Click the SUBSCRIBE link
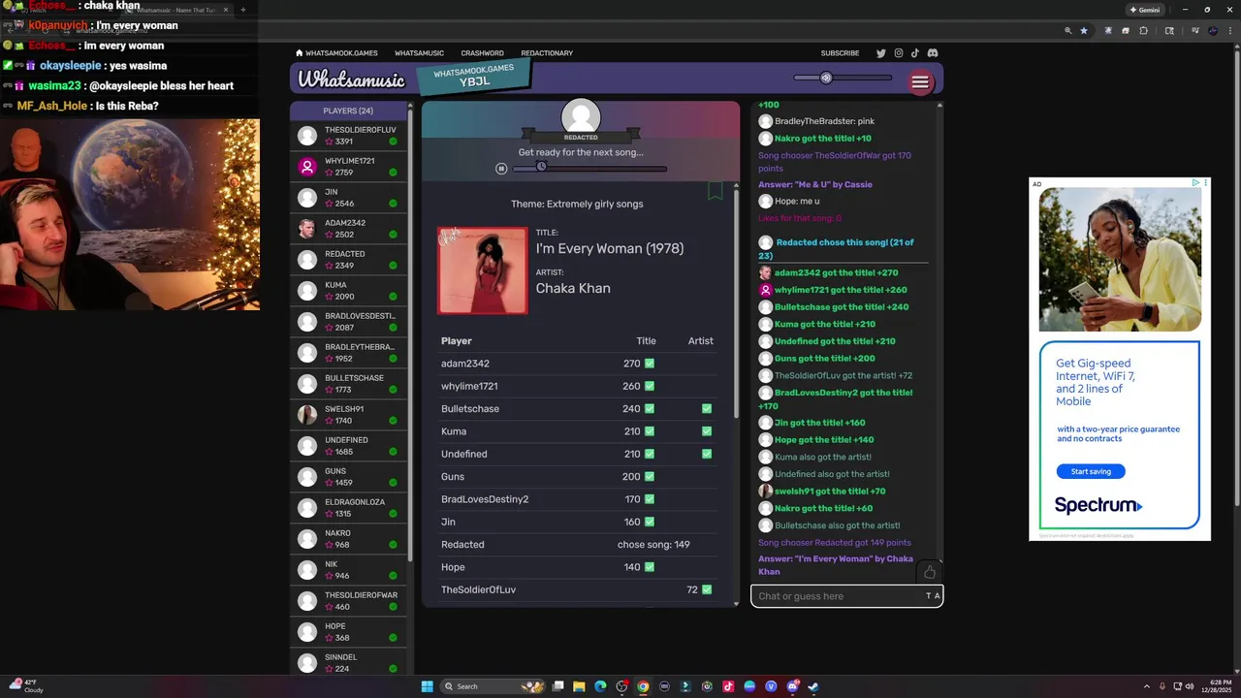The height and width of the screenshot is (698, 1241). coord(840,53)
